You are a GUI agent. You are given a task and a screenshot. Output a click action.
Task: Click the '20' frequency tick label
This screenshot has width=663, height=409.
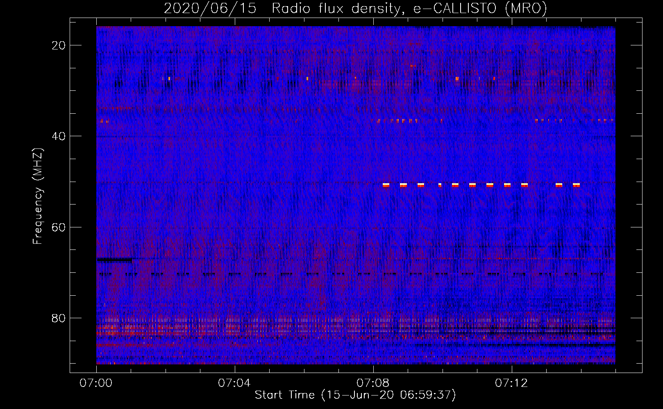click(x=59, y=45)
